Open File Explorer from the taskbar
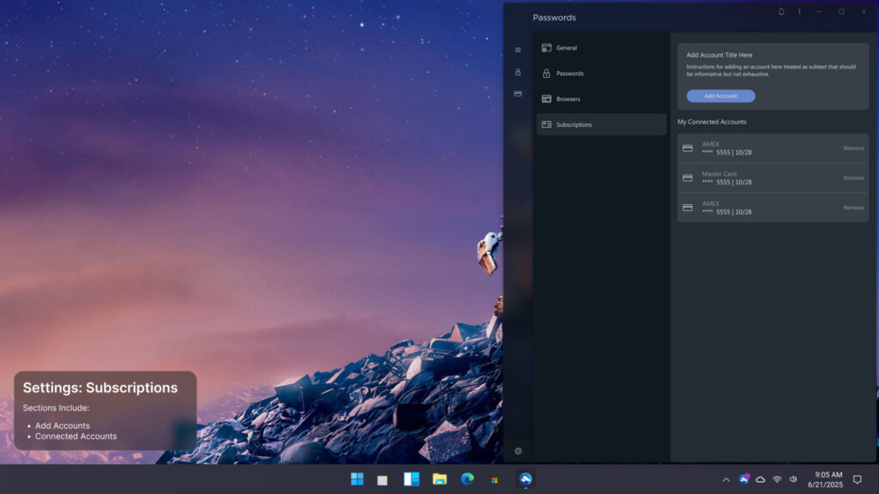The height and width of the screenshot is (494, 879). click(439, 479)
